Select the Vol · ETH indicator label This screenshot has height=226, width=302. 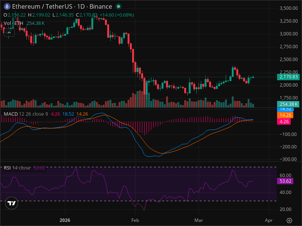[x=13, y=23]
